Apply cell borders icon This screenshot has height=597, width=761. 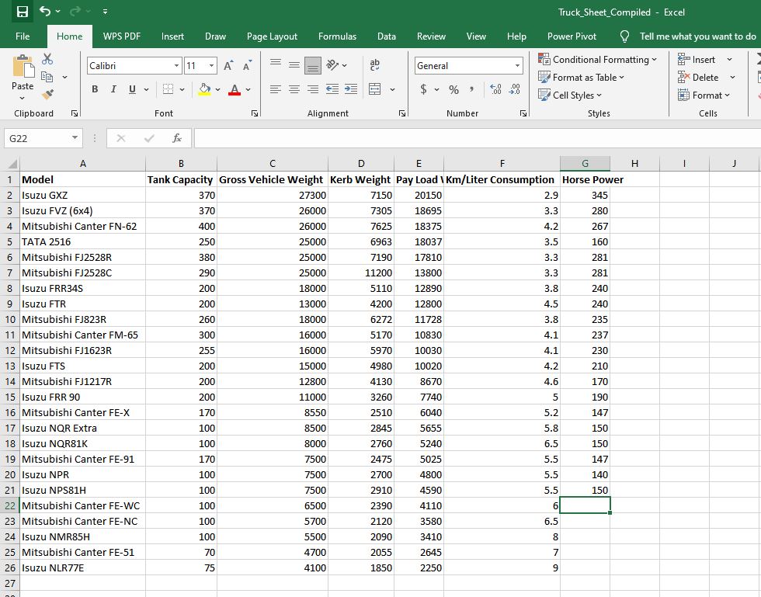[168, 89]
